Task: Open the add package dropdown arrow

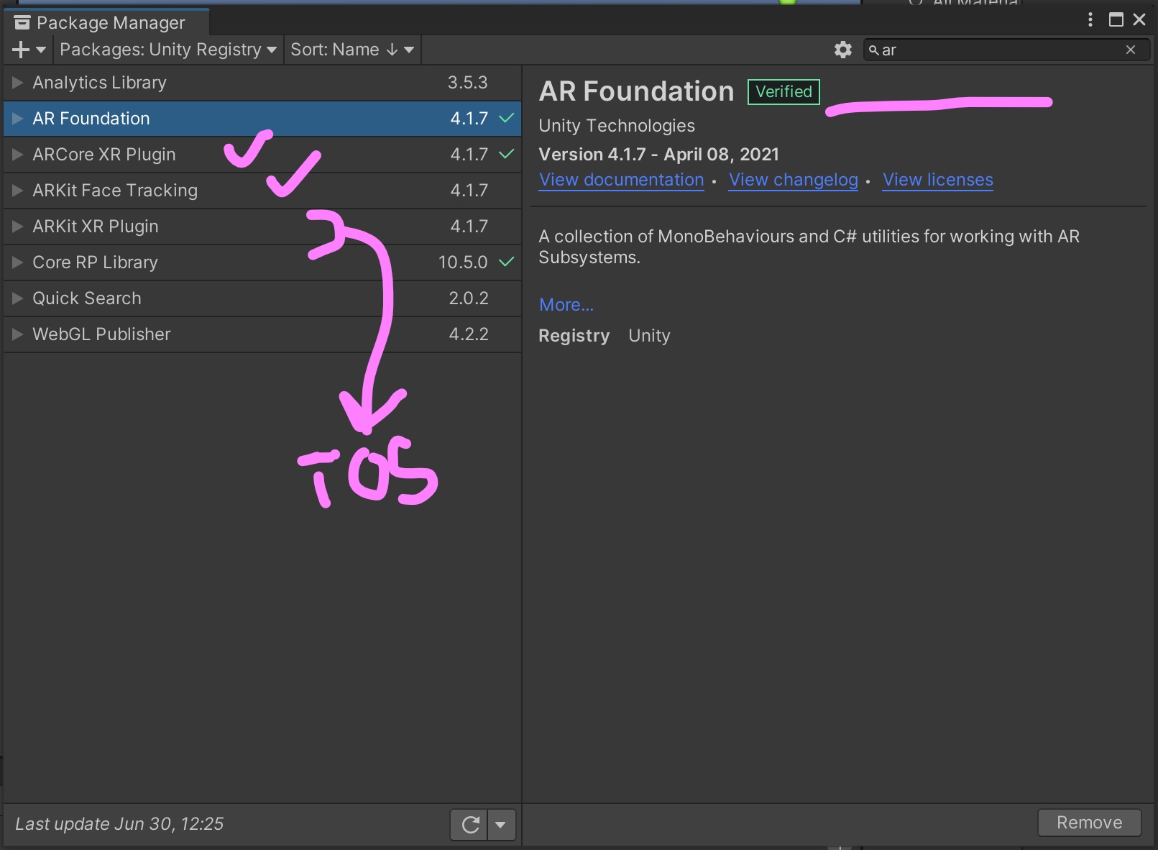Action: point(41,50)
